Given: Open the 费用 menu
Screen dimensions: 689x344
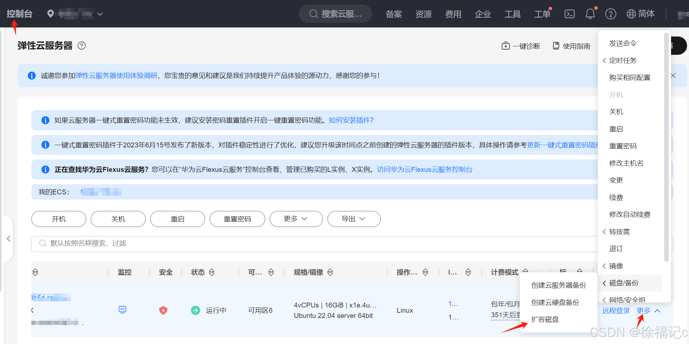Looking at the screenshot, I should pos(453,14).
